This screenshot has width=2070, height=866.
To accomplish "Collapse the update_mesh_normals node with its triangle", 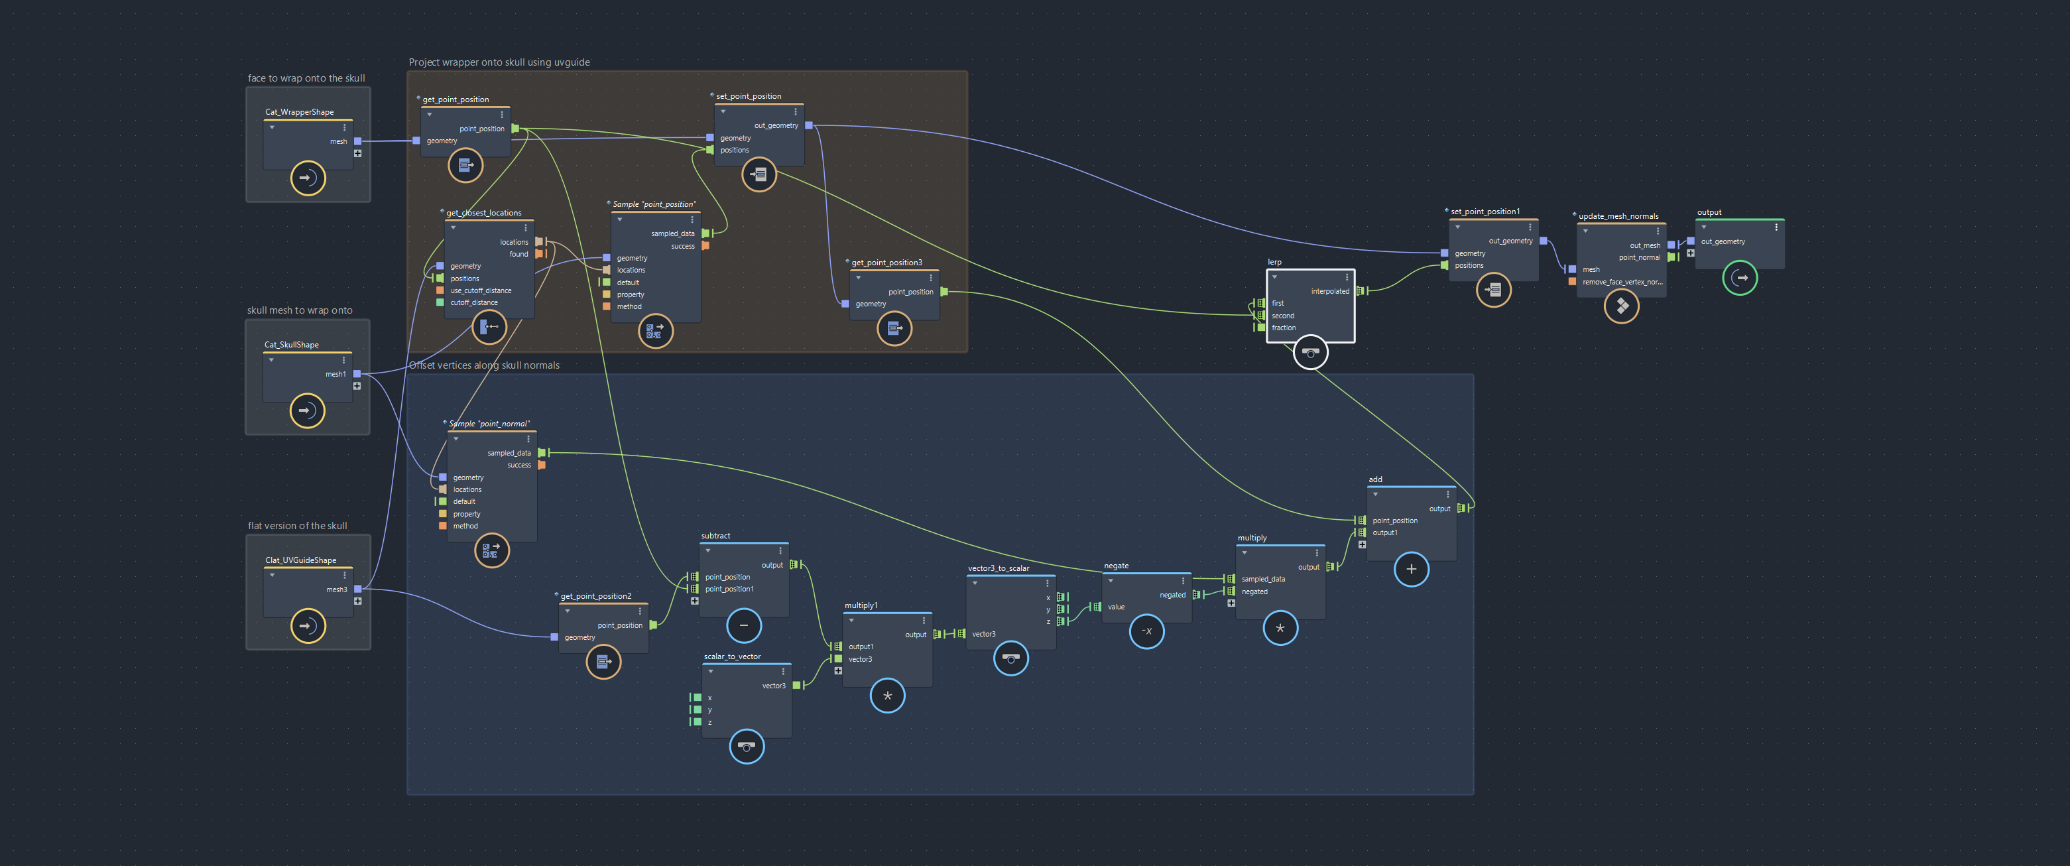I will 1585,231.
